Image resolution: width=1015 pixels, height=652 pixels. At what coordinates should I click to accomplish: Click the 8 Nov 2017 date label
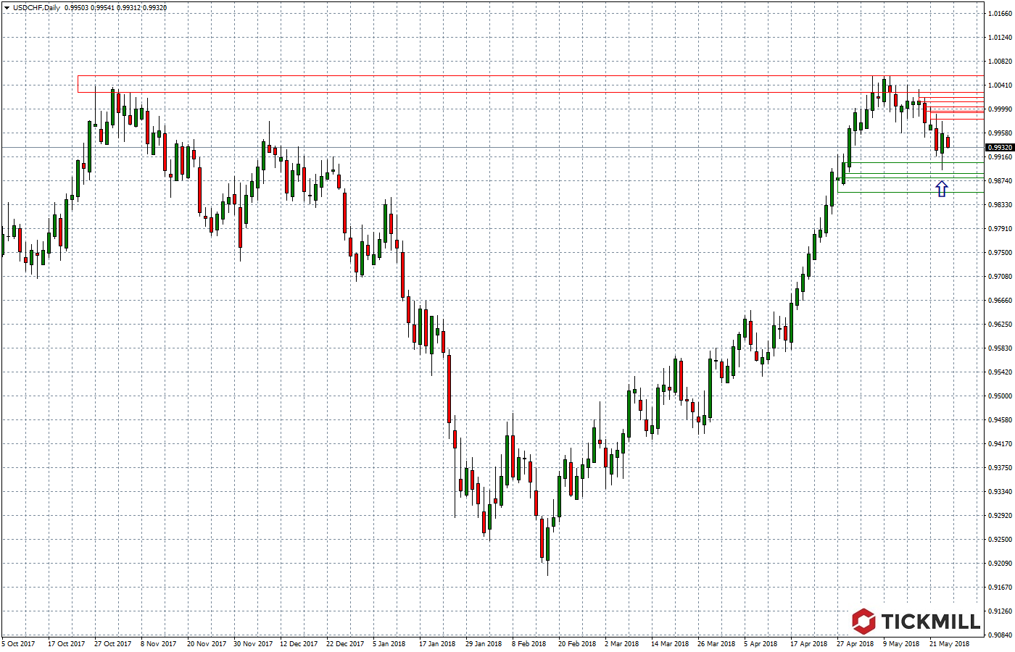159,643
